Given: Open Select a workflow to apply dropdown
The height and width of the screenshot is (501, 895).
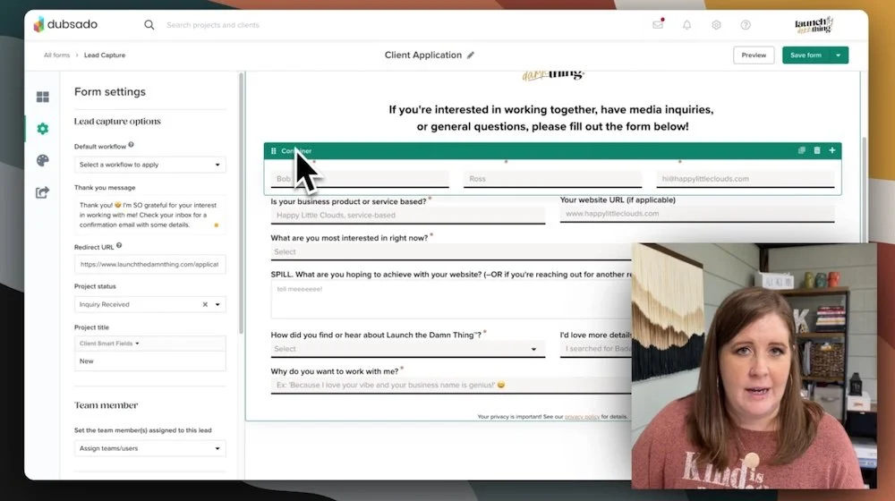Looking at the screenshot, I should (x=149, y=165).
